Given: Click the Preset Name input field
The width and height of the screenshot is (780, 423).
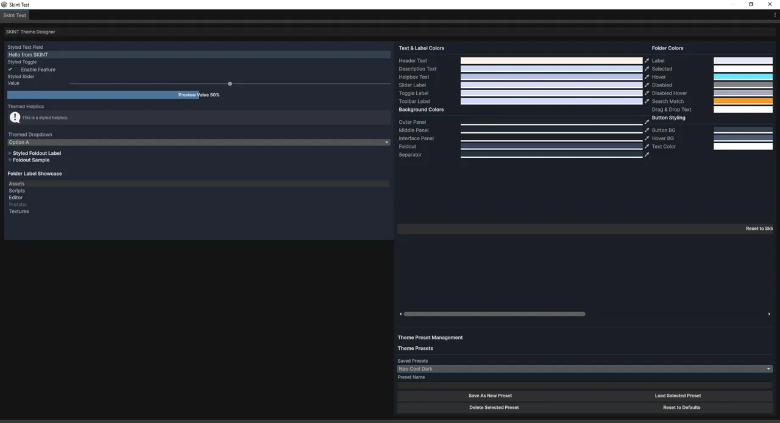Looking at the screenshot, I should (x=585, y=385).
